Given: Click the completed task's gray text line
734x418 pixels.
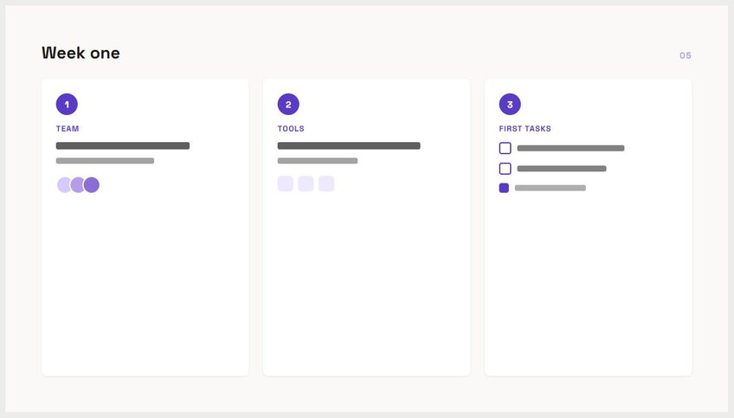Looking at the screenshot, I should pyautogui.click(x=550, y=188).
